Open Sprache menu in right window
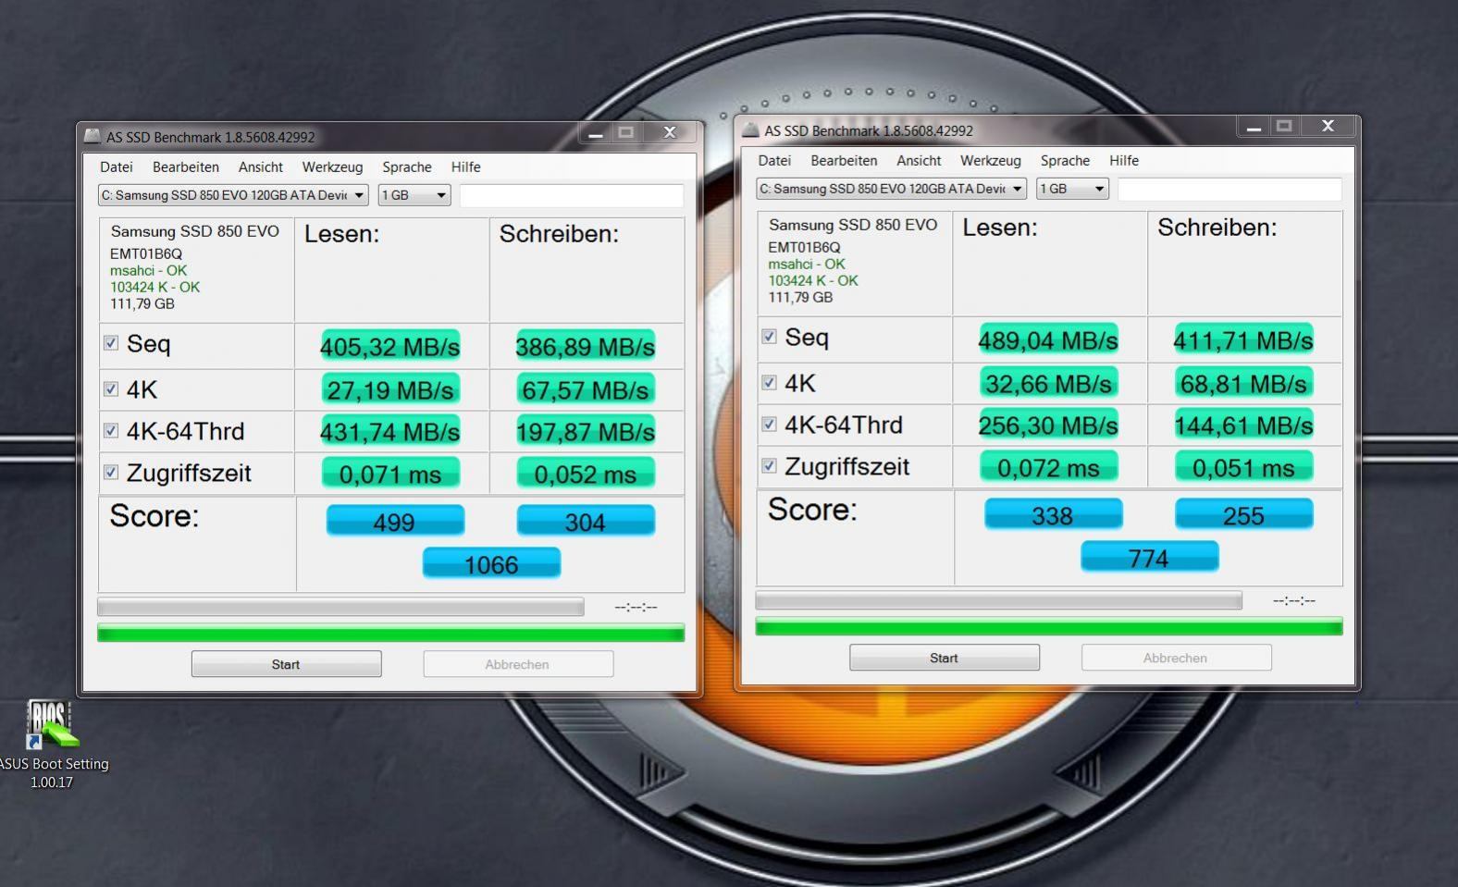Viewport: 1458px width, 887px height. [x=1065, y=161]
